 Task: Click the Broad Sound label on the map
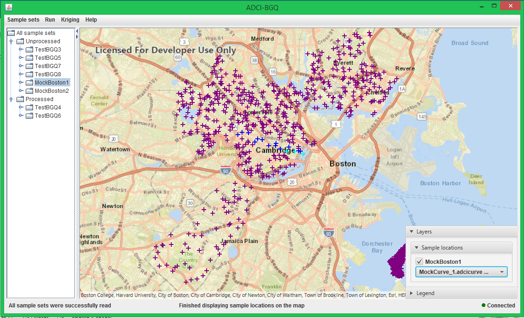(470, 43)
